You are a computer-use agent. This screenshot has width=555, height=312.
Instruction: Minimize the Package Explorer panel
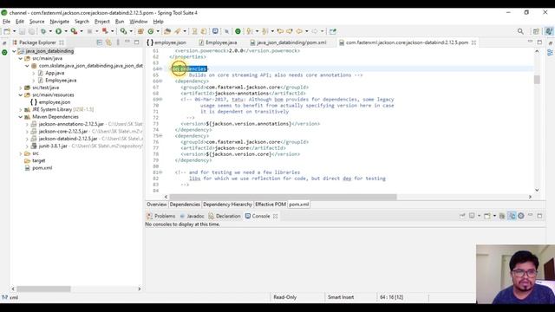point(127,42)
